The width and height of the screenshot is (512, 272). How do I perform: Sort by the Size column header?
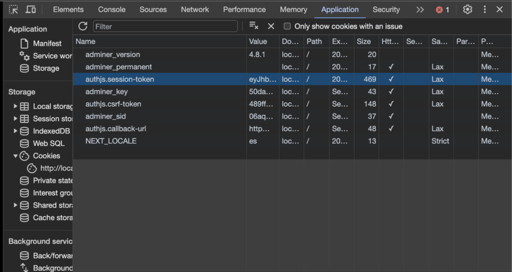(x=366, y=41)
